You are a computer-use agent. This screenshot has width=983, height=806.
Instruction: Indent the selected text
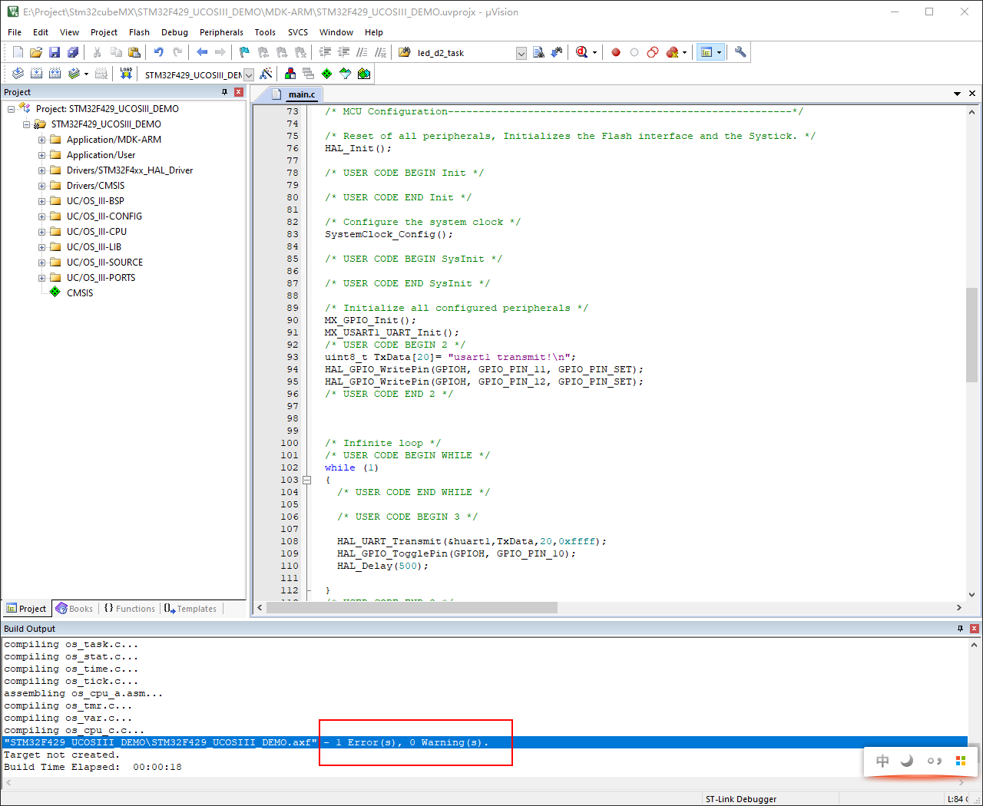pyautogui.click(x=325, y=52)
